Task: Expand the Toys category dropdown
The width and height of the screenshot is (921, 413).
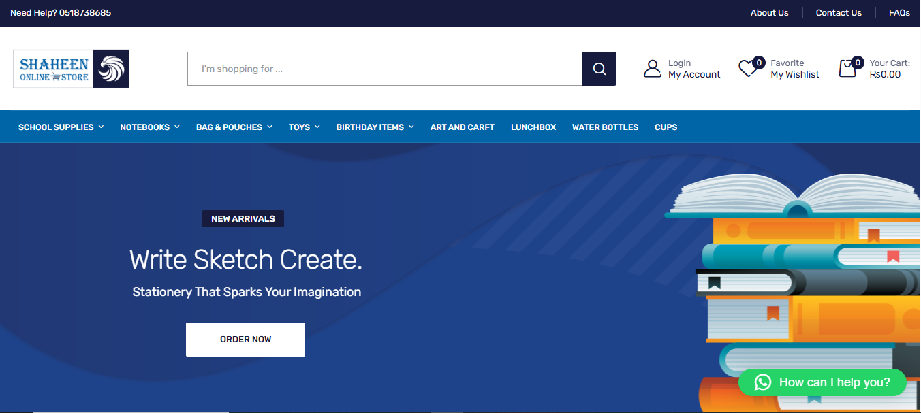Action: click(304, 127)
